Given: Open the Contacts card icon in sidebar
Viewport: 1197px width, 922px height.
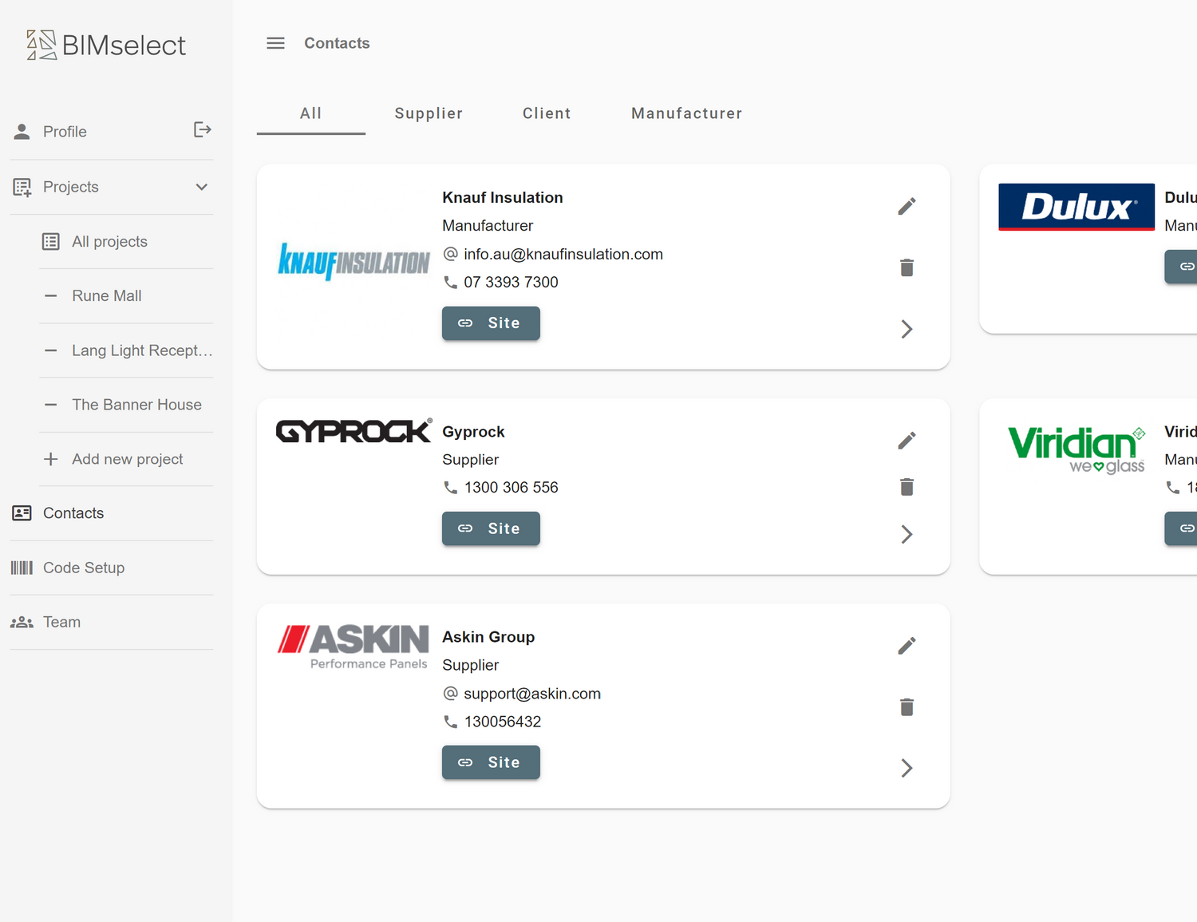Looking at the screenshot, I should point(22,512).
